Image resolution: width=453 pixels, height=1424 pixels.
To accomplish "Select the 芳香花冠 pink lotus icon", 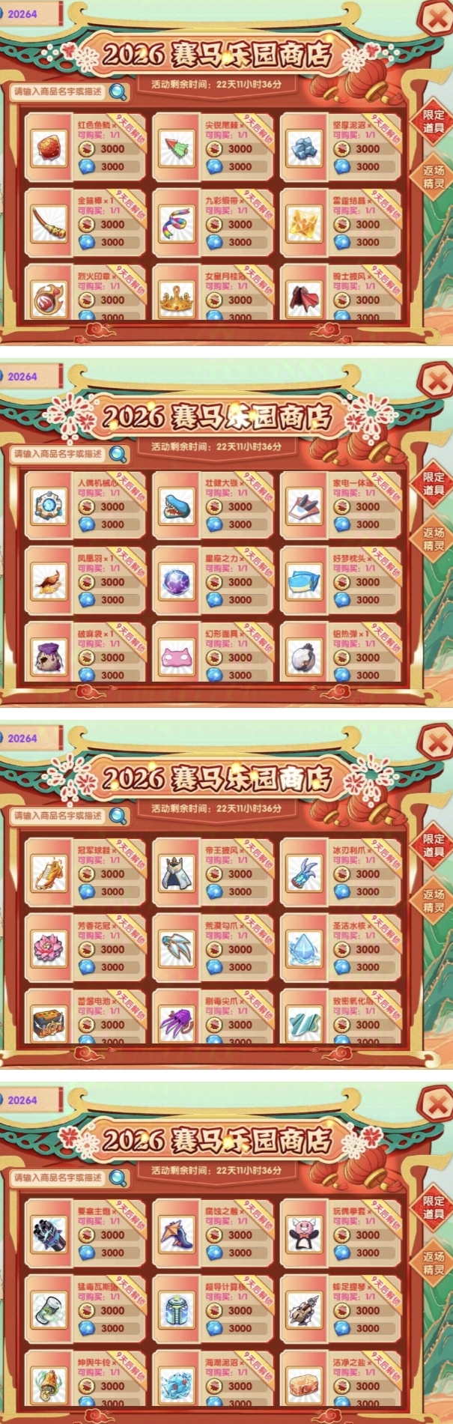I will pyautogui.click(x=49, y=948).
